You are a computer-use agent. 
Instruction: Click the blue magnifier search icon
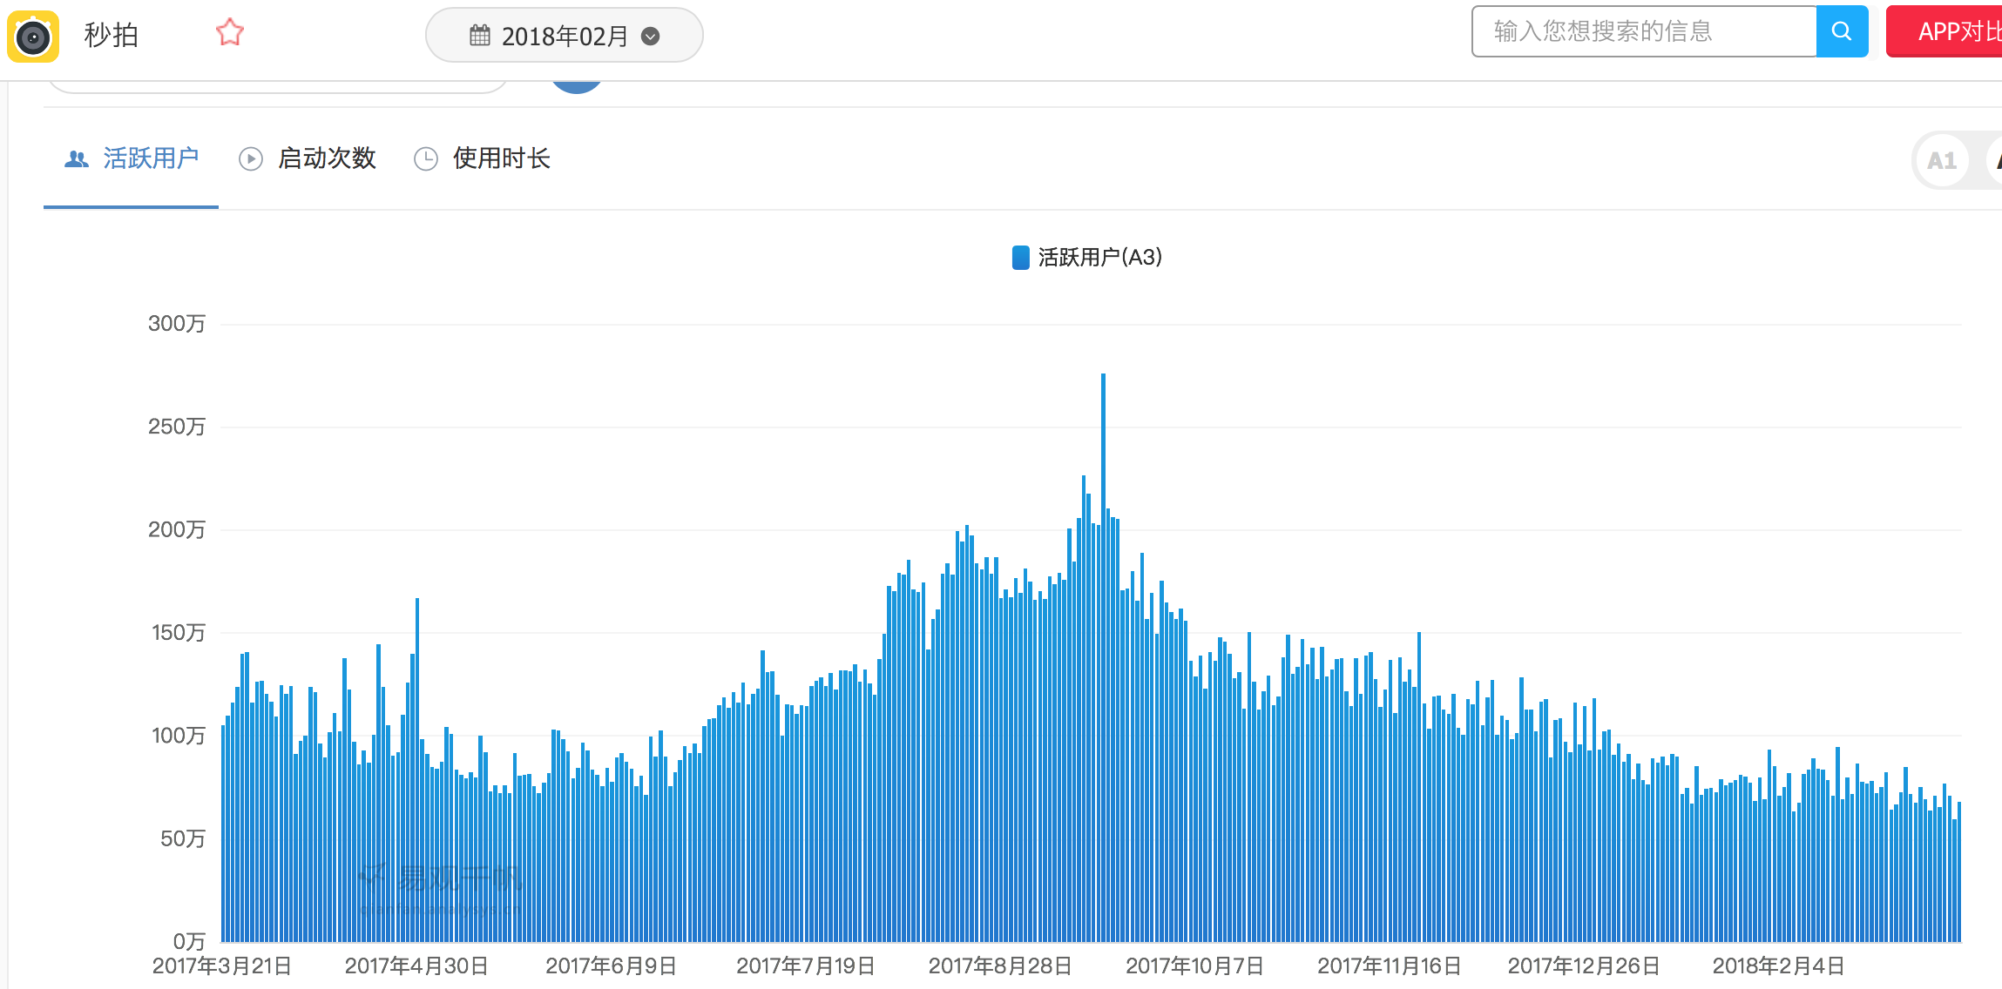[x=1842, y=31]
